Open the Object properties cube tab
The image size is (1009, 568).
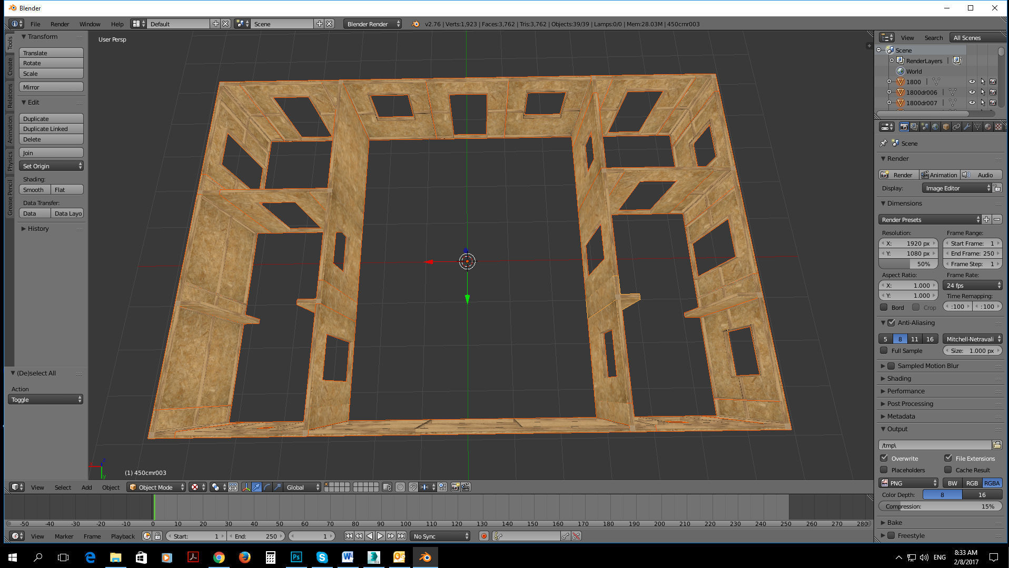point(946,127)
